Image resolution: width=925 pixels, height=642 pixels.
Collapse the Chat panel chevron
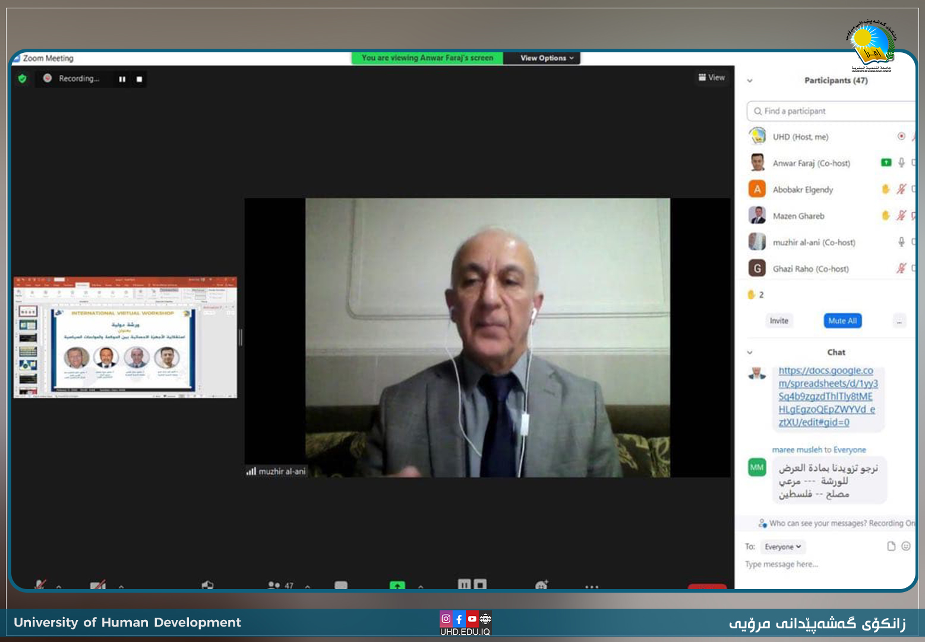click(750, 353)
